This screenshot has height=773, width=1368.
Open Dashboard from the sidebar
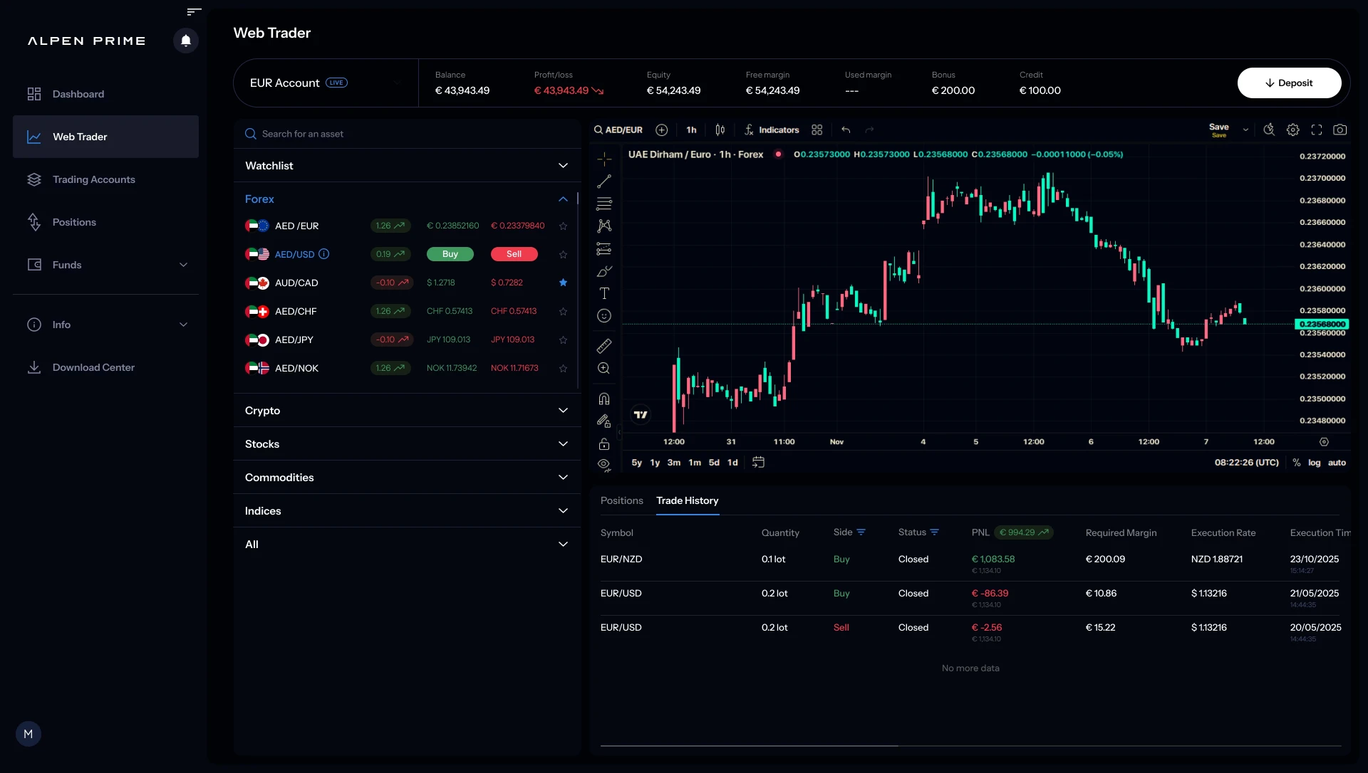pos(105,94)
